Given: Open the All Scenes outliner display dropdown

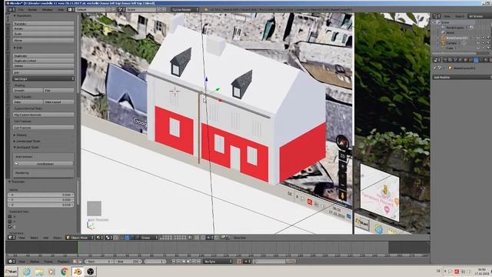Looking at the screenshot, I should 479,16.
